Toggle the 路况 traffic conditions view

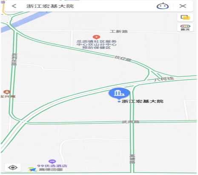tap(185, 28)
